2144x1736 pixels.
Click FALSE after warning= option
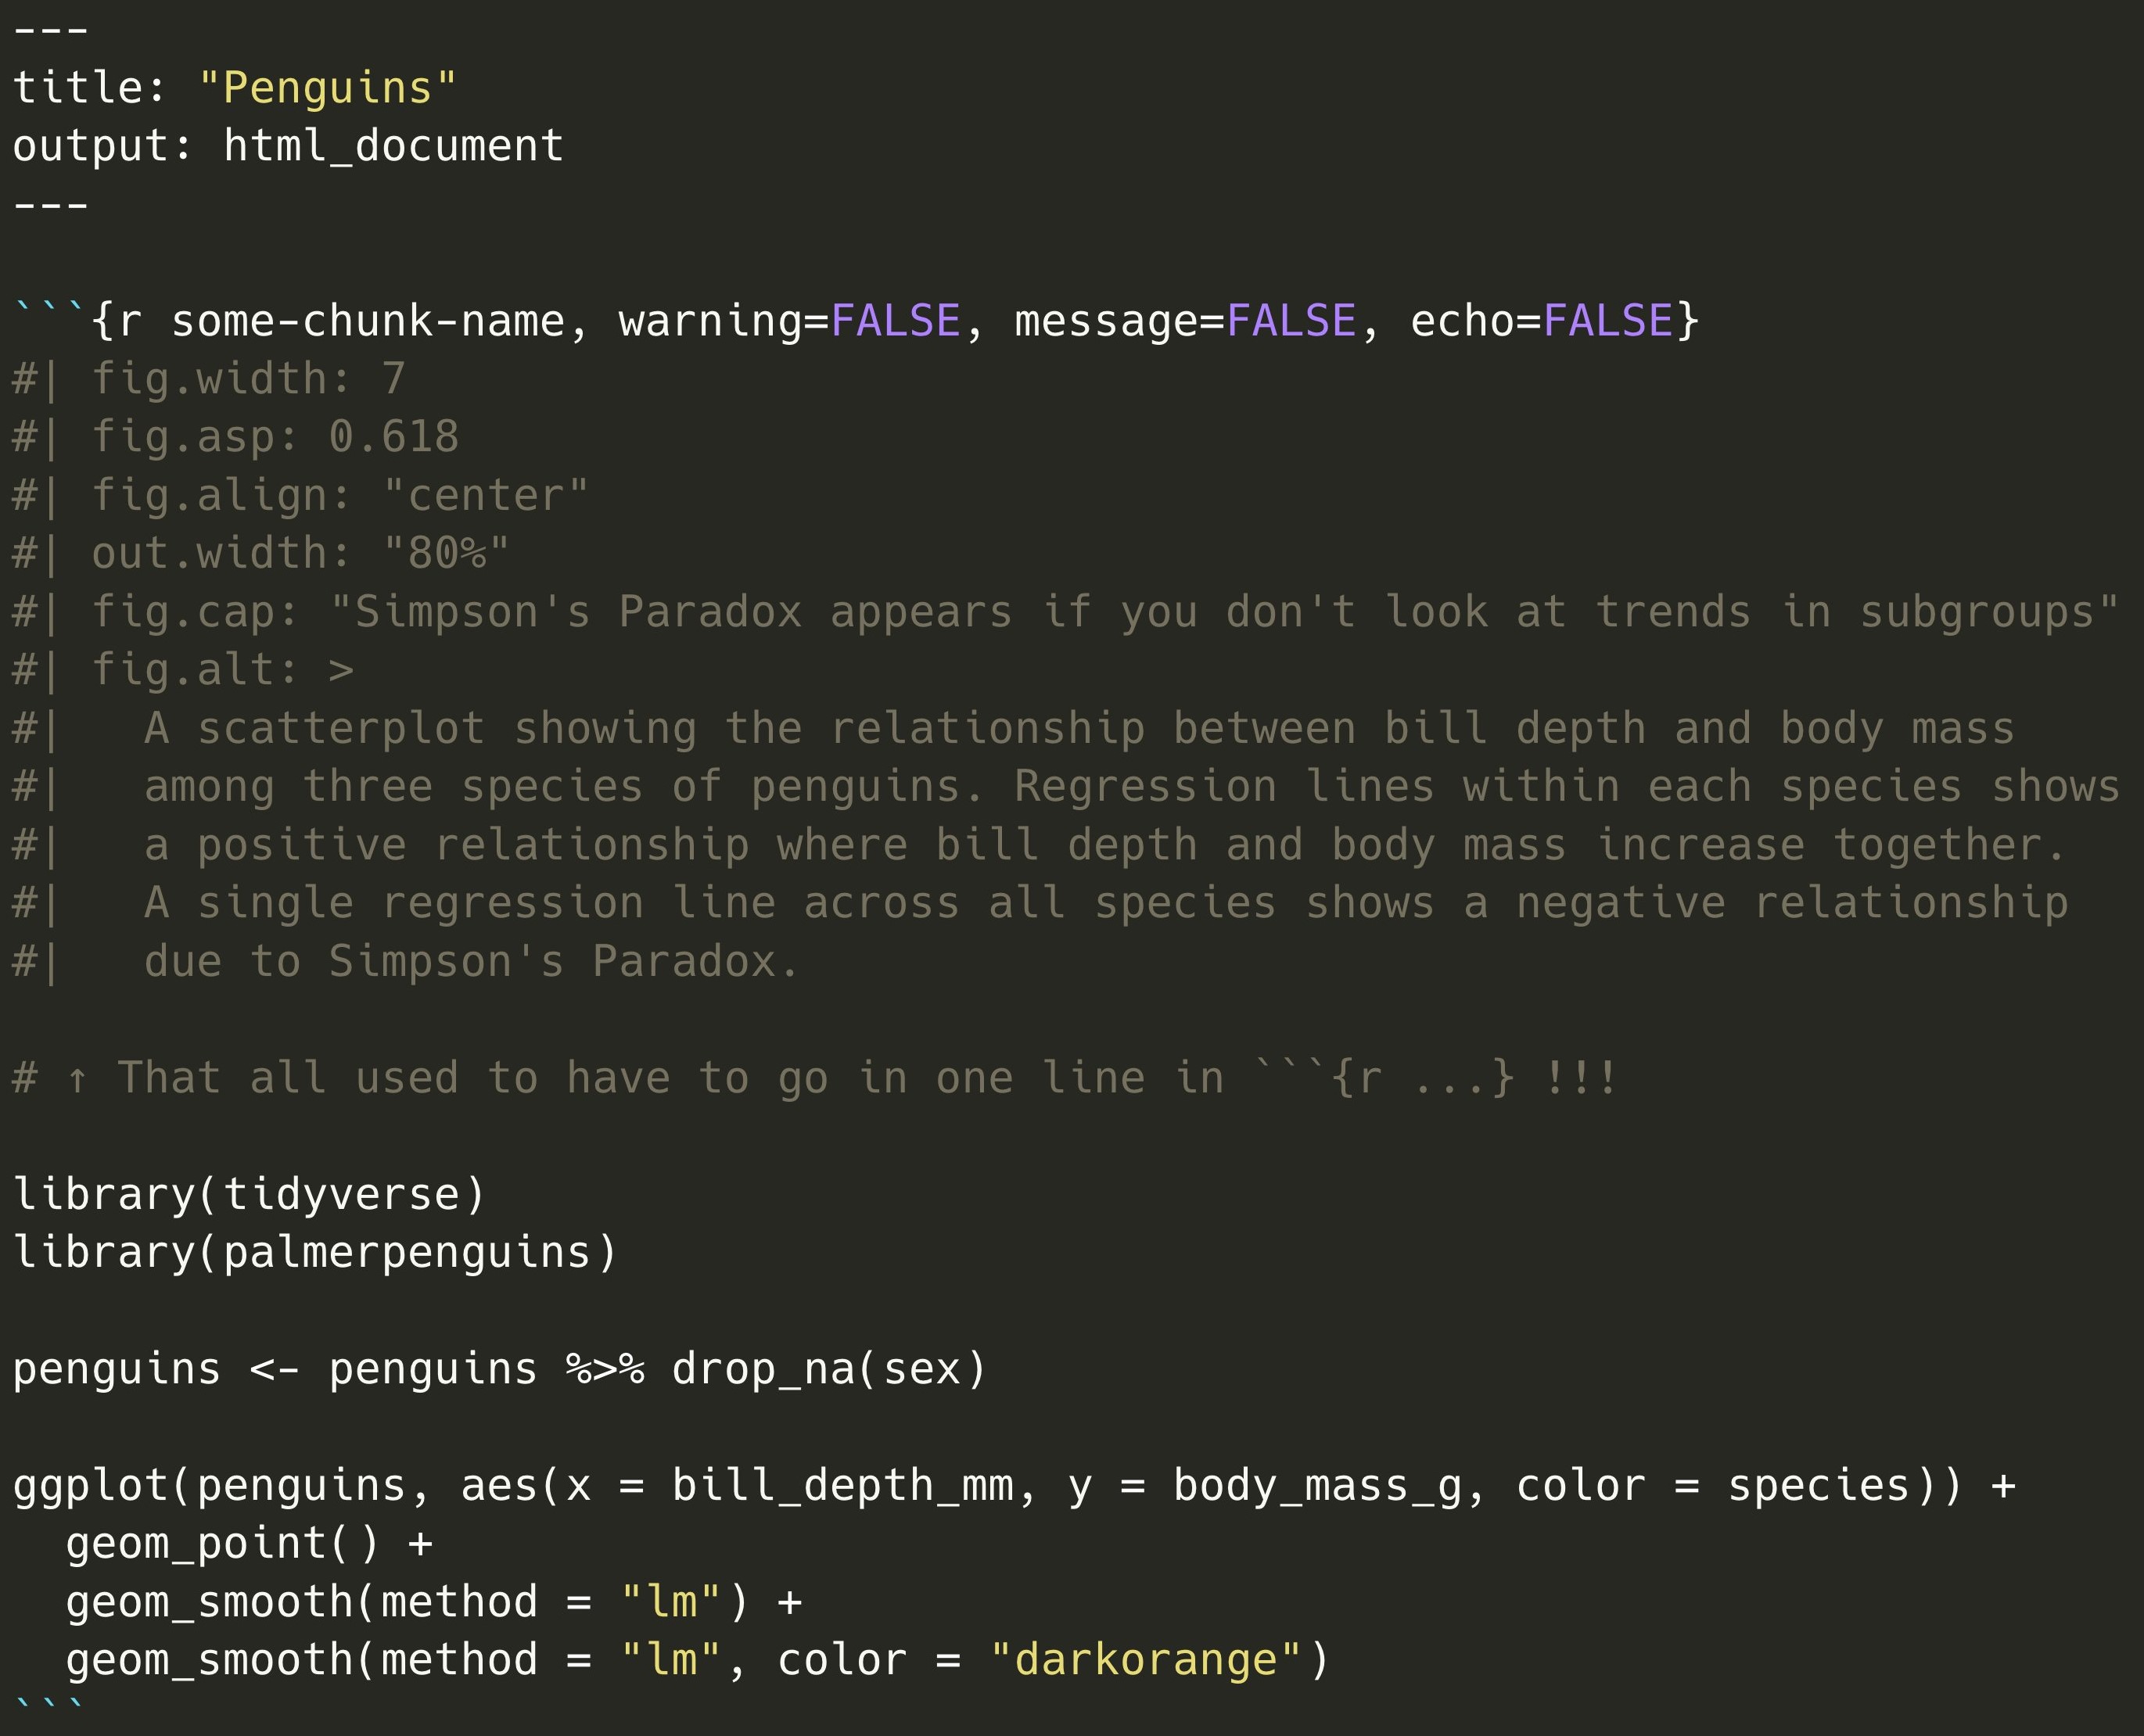point(895,321)
